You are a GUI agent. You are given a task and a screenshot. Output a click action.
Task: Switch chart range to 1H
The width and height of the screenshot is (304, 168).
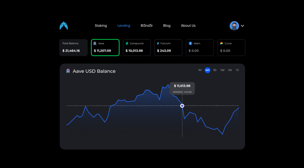click(x=200, y=70)
